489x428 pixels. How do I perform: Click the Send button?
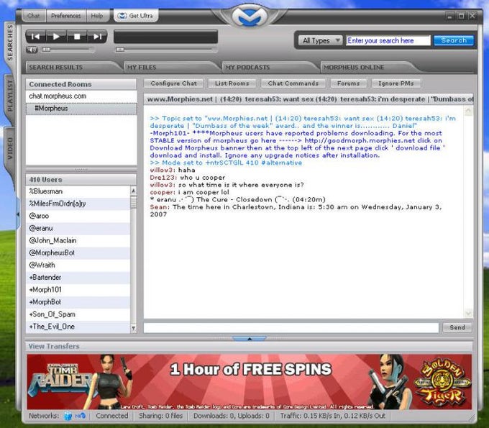(x=457, y=327)
